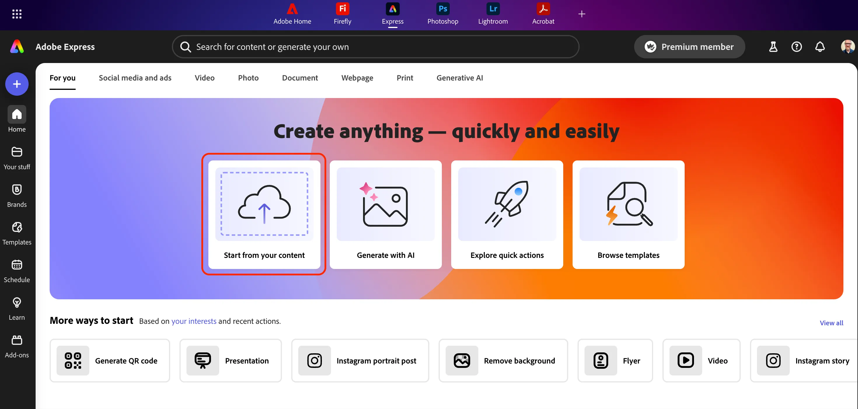Open notifications bell icon
The width and height of the screenshot is (858, 409).
coord(820,47)
